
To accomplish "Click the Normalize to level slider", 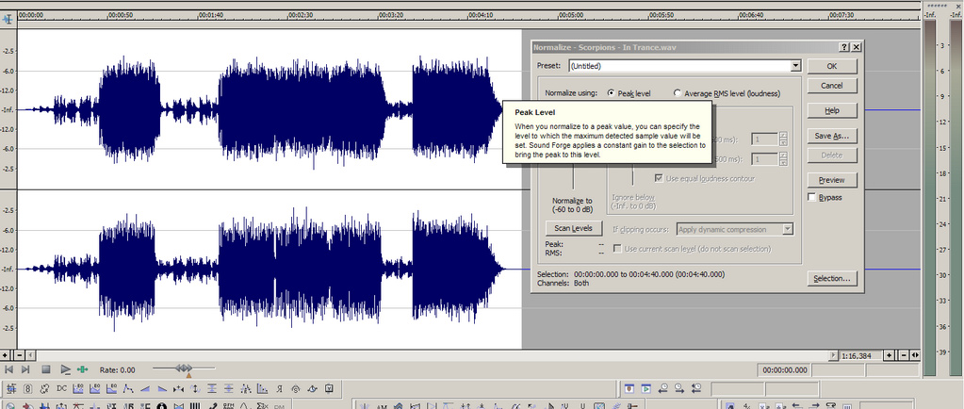I will [574, 178].
